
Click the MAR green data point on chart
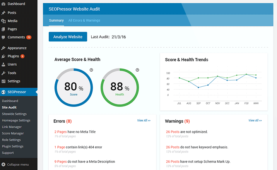pyautogui.click(x=256, y=75)
